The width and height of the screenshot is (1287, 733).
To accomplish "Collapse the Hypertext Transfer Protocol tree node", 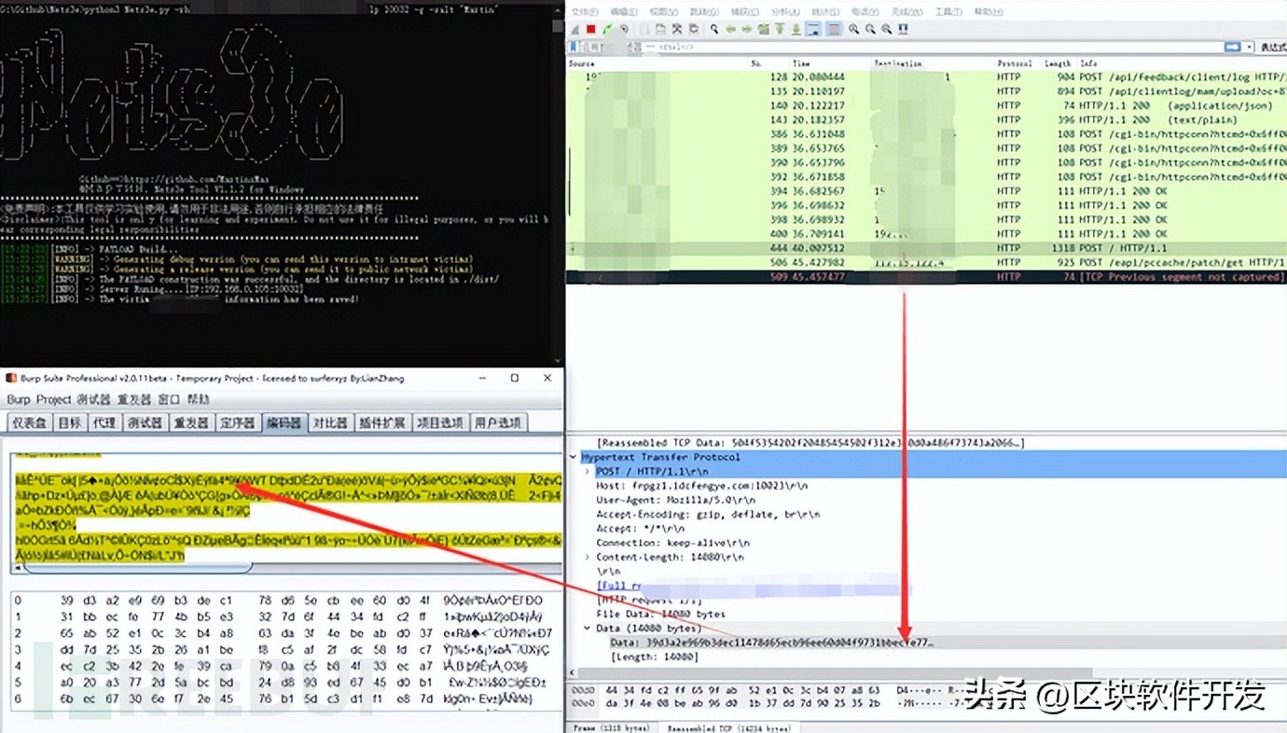I will (574, 458).
